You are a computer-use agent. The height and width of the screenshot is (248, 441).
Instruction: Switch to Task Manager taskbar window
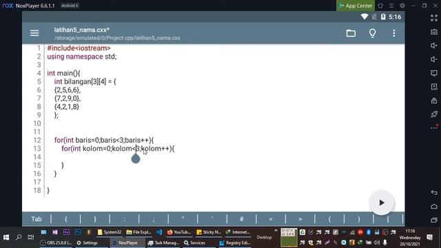point(163,242)
